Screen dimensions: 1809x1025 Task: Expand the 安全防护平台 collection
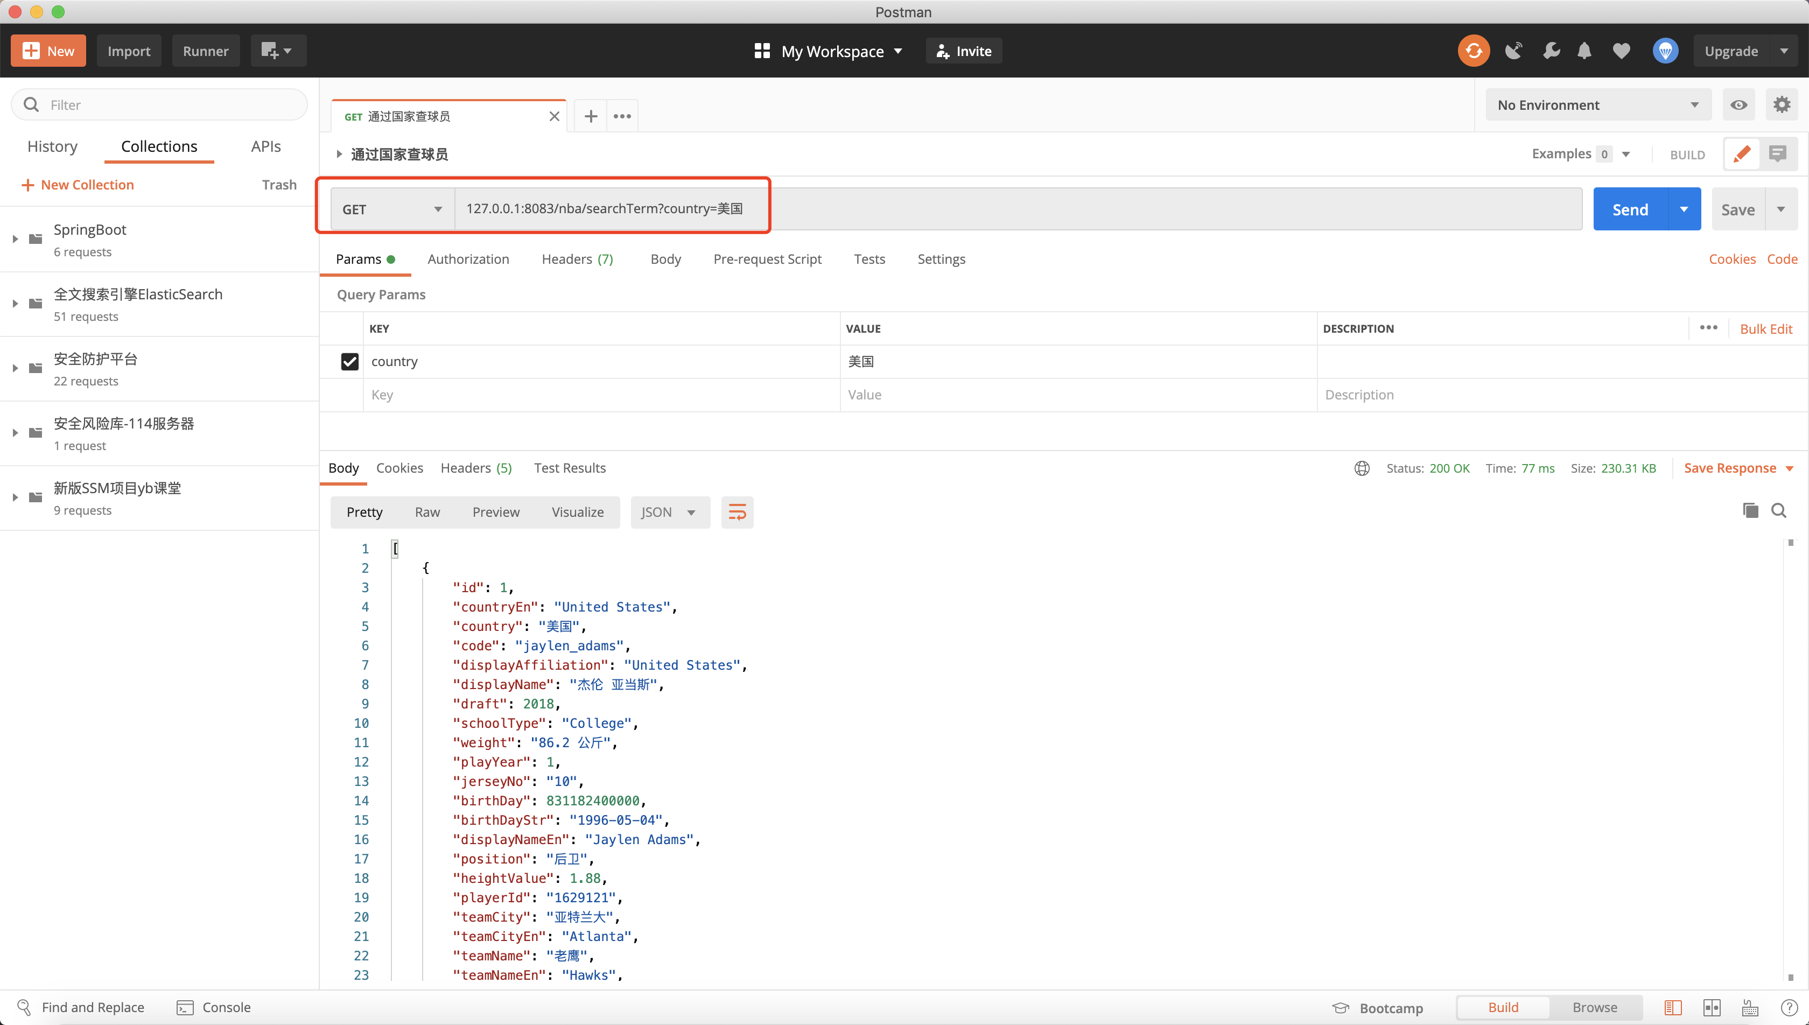[x=15, y=368]
